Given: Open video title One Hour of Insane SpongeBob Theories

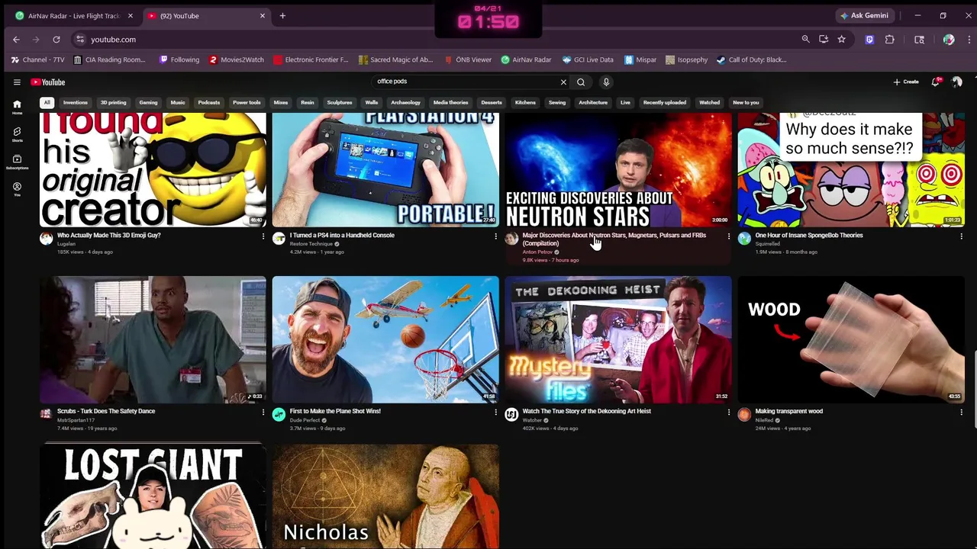Looking at the screenshot, I should click(809, 235).
